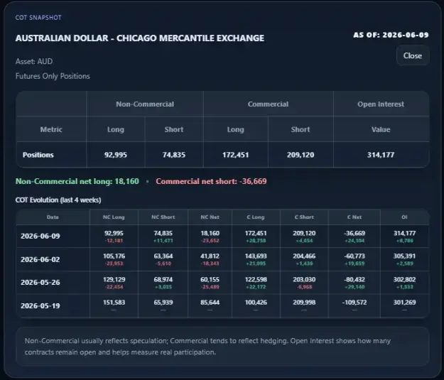Select the 2026-05-19 evolution row date
The width and height of the screenshot is (444, 380).
(40, 306)
